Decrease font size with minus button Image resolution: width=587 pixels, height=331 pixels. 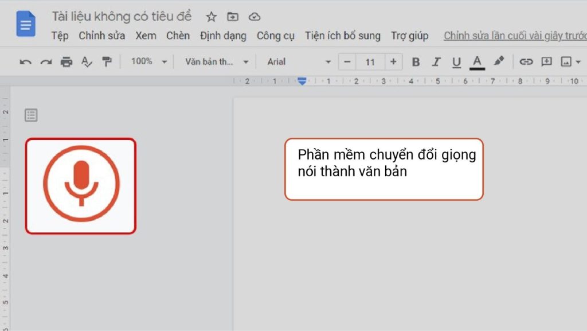click(347, 62)
